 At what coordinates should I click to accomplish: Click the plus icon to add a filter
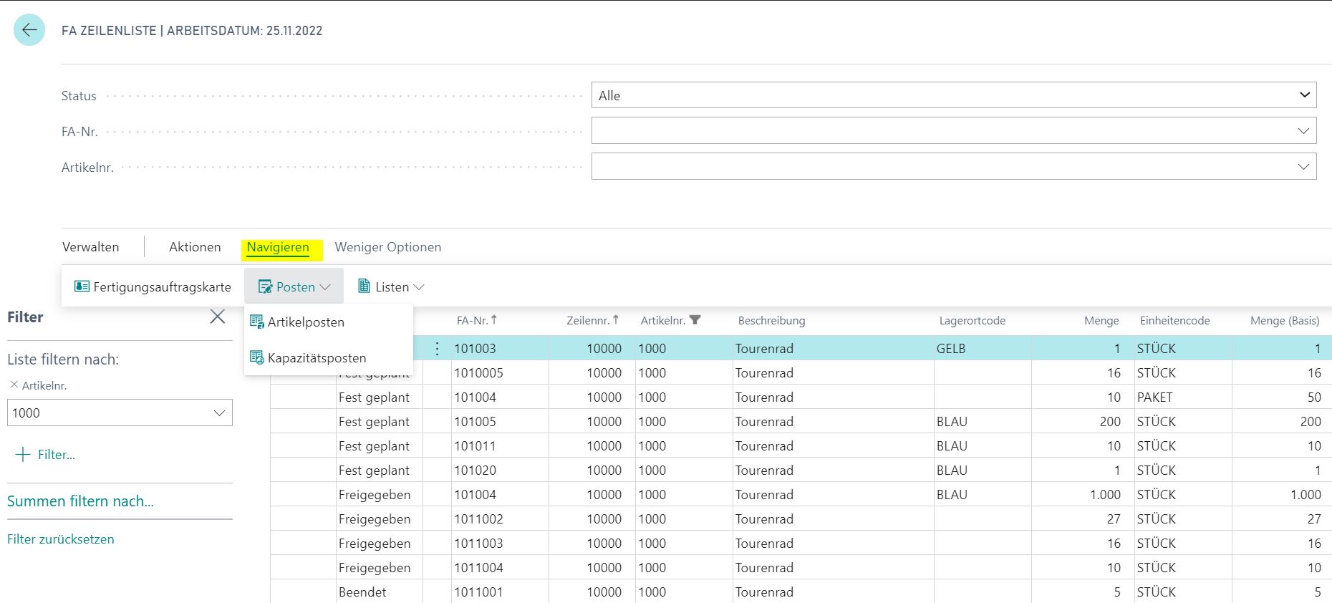(x=23, y=454)
